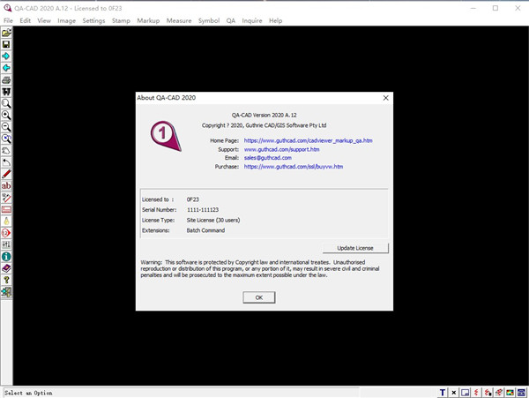Open the Purchase buyvw.htm link
Screen dimensions: 529x398
(x=294, y=167)
